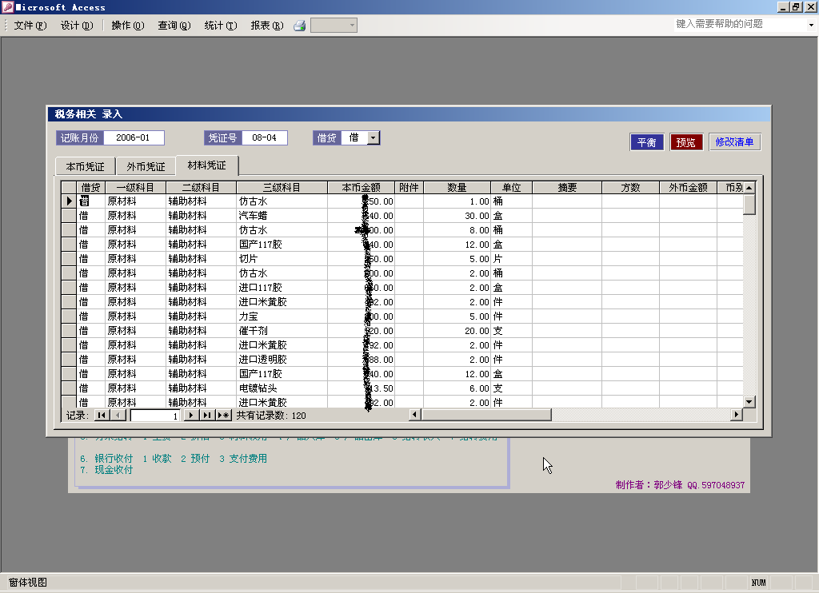Open the 文件 menu

[30, 26]
